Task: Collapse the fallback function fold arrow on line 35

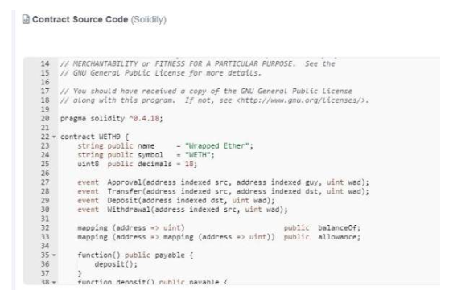Action: [x=54, y=255]
